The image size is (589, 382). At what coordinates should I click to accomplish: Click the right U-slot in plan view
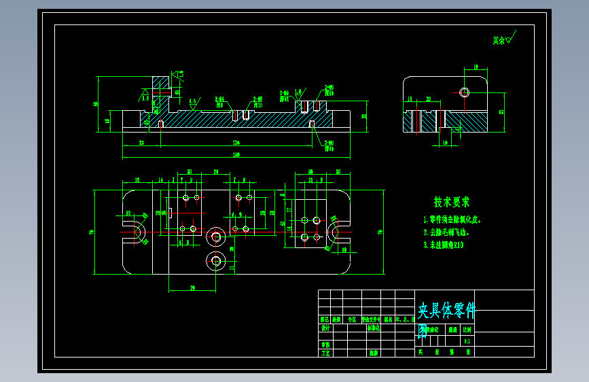[339, 232]
